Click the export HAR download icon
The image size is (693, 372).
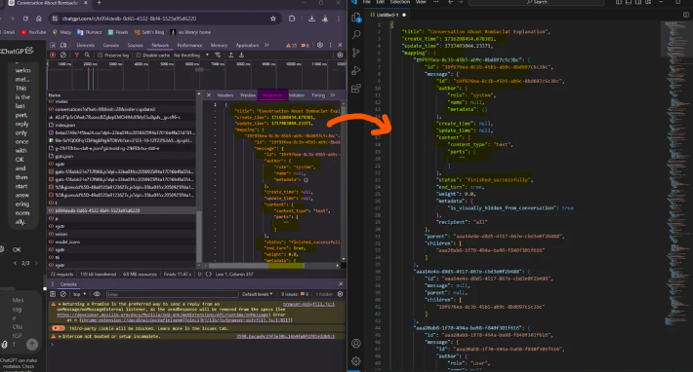coord(241,56)
